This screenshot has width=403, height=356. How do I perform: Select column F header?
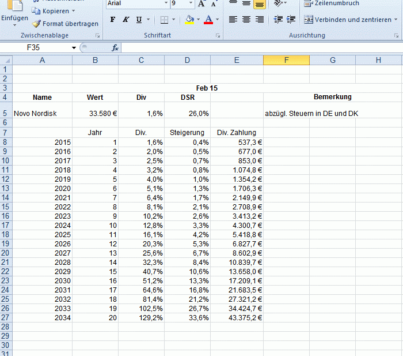point(286,60)
